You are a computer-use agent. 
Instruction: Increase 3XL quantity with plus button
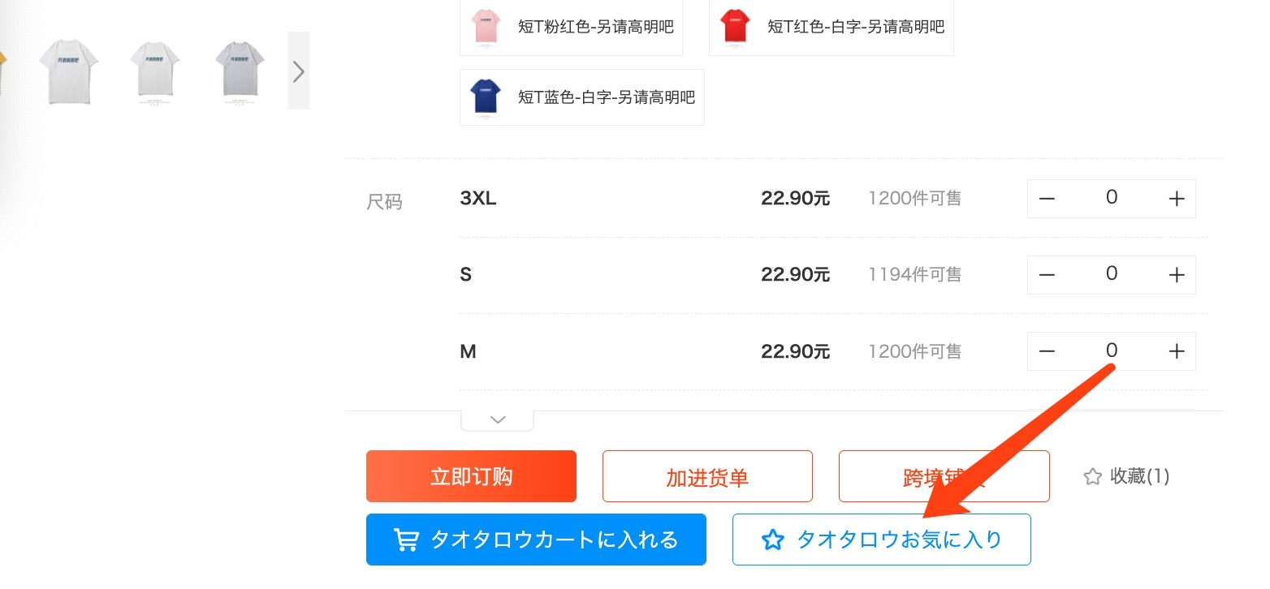click(1176, 199)
